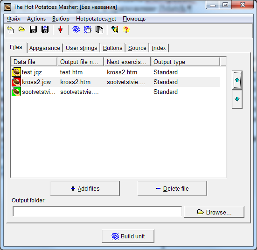Click the Build unit button

tap(128, 236)
